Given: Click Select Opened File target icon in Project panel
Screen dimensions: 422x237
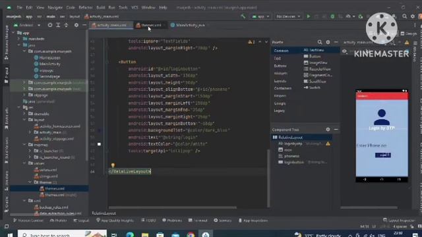Looking at the screenshot, I should point(50,25).
